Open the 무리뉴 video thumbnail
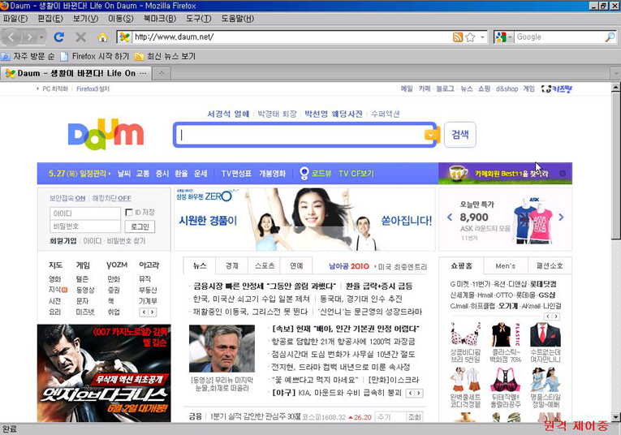621x435 pixels. [x=222, y=348]
